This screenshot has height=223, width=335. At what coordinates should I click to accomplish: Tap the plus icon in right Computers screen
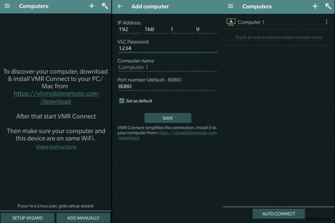click(x=315, y=6)
